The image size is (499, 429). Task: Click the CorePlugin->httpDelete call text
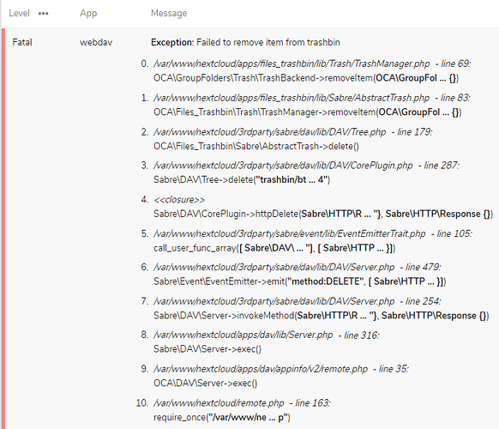pos(323,214)
